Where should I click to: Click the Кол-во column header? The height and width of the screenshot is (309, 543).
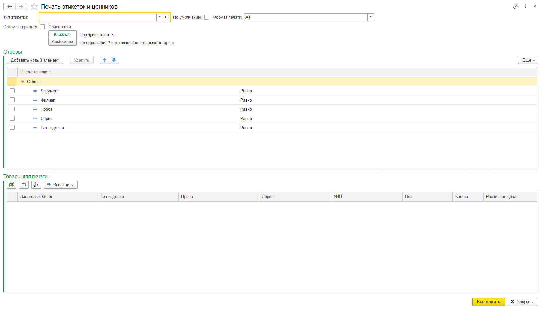[x=468, y=197]
